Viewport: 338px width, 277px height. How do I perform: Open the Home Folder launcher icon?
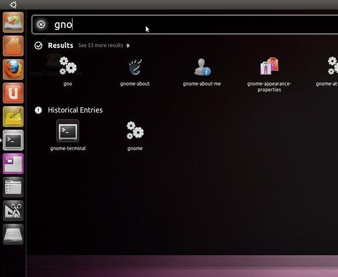click(x=13, y=46)
